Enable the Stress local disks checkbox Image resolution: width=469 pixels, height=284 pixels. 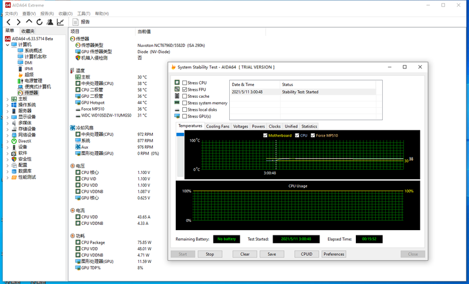tap(185, 110)
